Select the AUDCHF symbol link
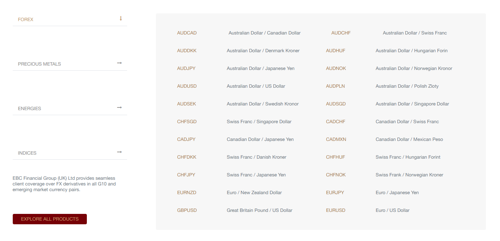500x241 pixels. (341, 33)
